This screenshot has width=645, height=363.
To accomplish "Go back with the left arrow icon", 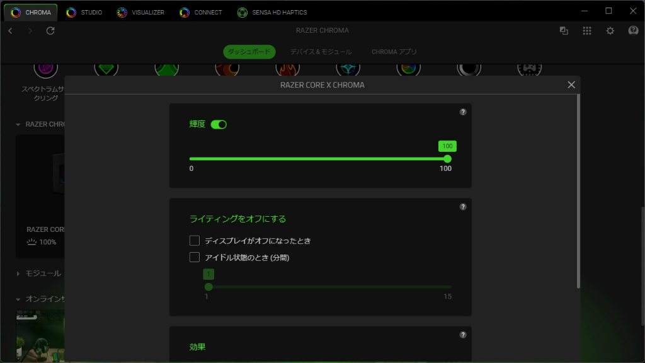I will pos(10,30).
